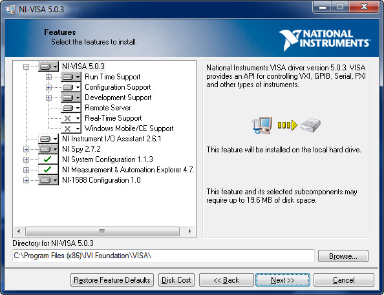Open Disk Cost dialog
Viewport: 384px width, 295px height.
(176, 280)
